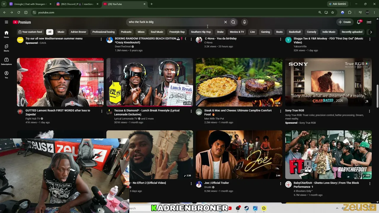Viewport: 379px width, 213px height.
Task: Open options for C-Nova You da birthday
Action: (x=280, y=39)
